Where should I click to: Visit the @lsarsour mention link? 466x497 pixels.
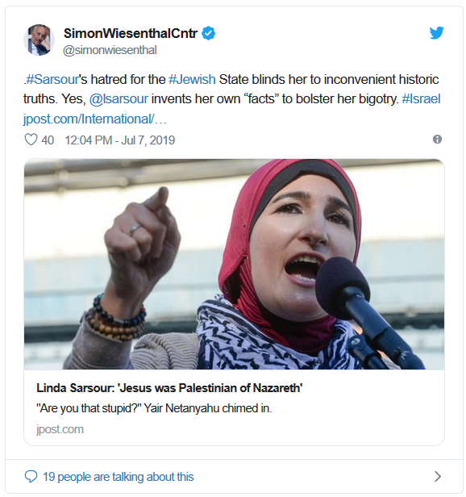pyautogui.click(x=119, y=99)
